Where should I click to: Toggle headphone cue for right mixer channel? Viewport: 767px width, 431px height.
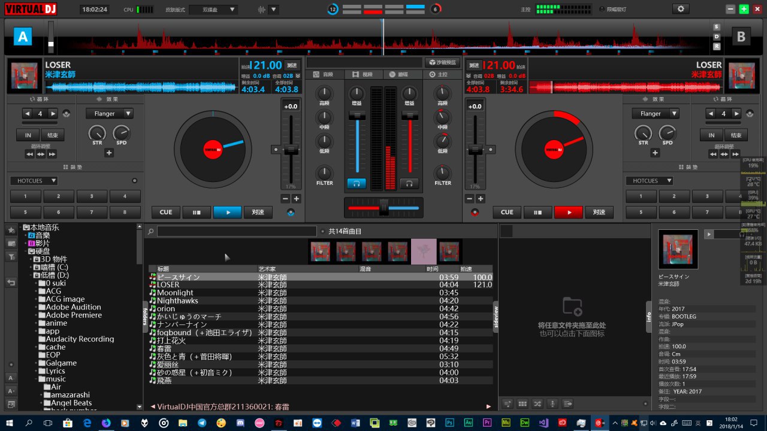409,184
